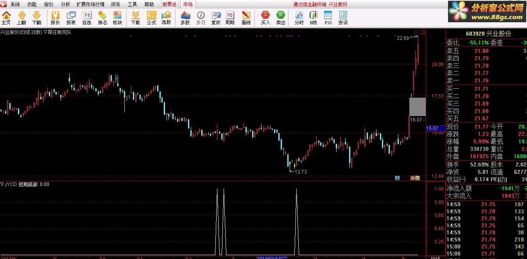Click the 涨榜 gainers tag on chart
This screenshot has height=259, width=527.
tap(415, 178)
